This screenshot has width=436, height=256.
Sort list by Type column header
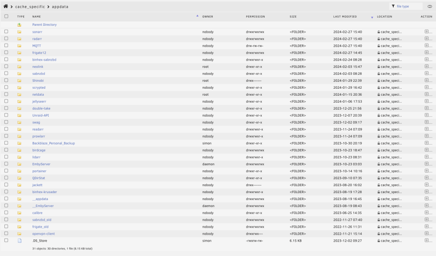[21, 17]
